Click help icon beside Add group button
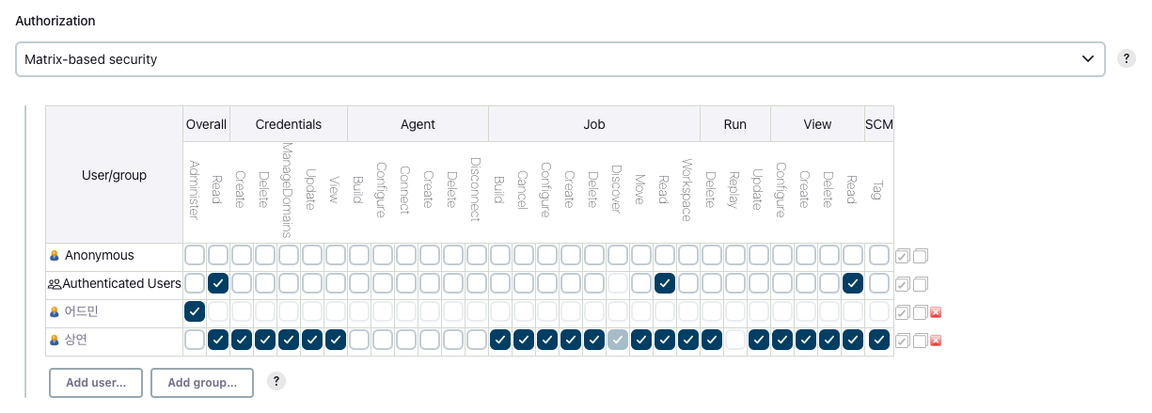The width and height of the screenshot is (1152, 413). (276, 381)
